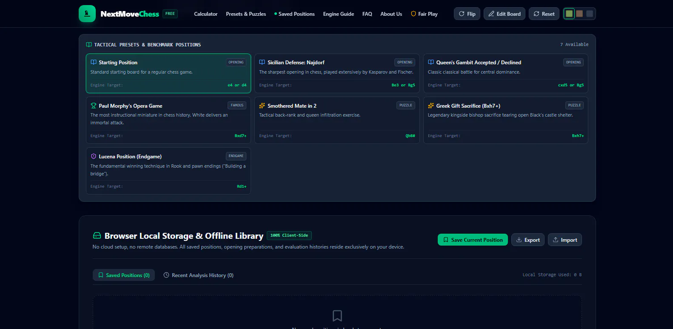Switch to Saved Positions (0) tab
The image size is (673, 329).
coord(124,275)
